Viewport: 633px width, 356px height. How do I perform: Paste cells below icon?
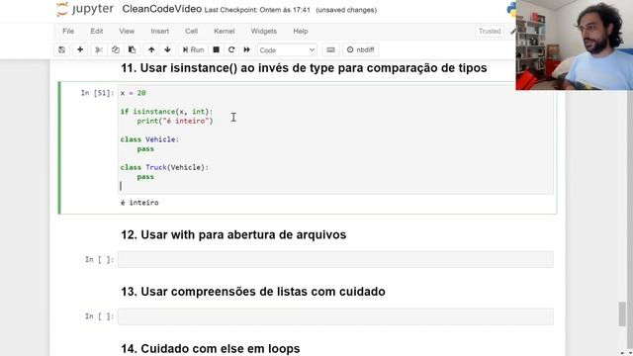tap(132, 49)
